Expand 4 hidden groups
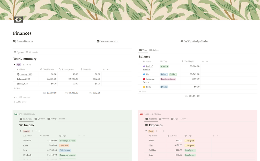This screenshot has height=161, width=260. (22, 97)
